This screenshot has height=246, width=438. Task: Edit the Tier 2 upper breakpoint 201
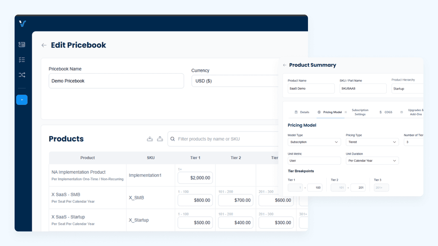(358, 188)
